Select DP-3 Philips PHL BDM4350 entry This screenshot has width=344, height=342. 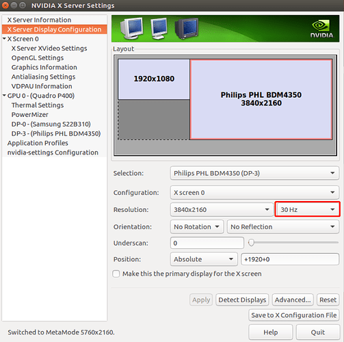tap(56, 133)
